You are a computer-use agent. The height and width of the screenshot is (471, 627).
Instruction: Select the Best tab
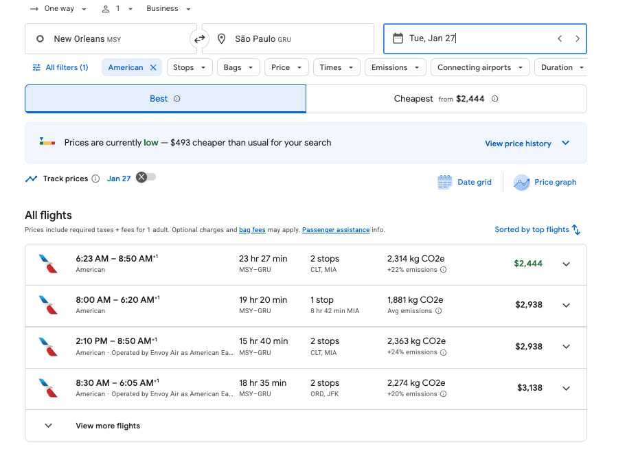[165, 98]
